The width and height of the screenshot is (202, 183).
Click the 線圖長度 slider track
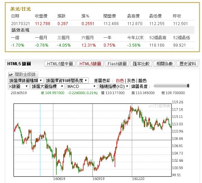[171, 86]
